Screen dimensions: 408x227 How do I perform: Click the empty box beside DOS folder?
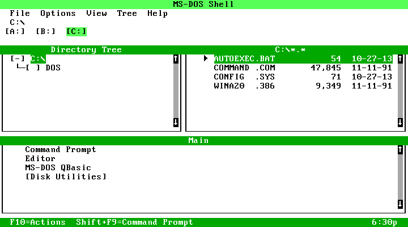click(33, 68)
